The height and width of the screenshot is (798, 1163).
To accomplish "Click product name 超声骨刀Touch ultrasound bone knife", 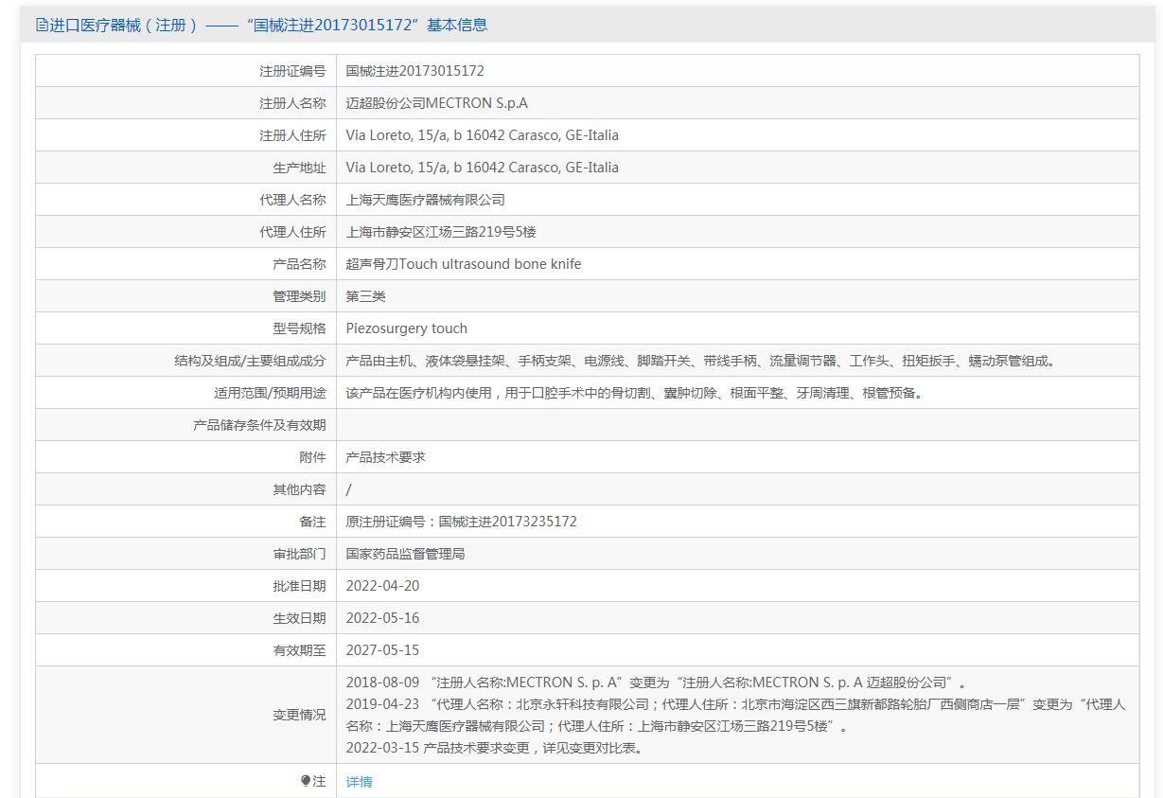I will point(463,264).
